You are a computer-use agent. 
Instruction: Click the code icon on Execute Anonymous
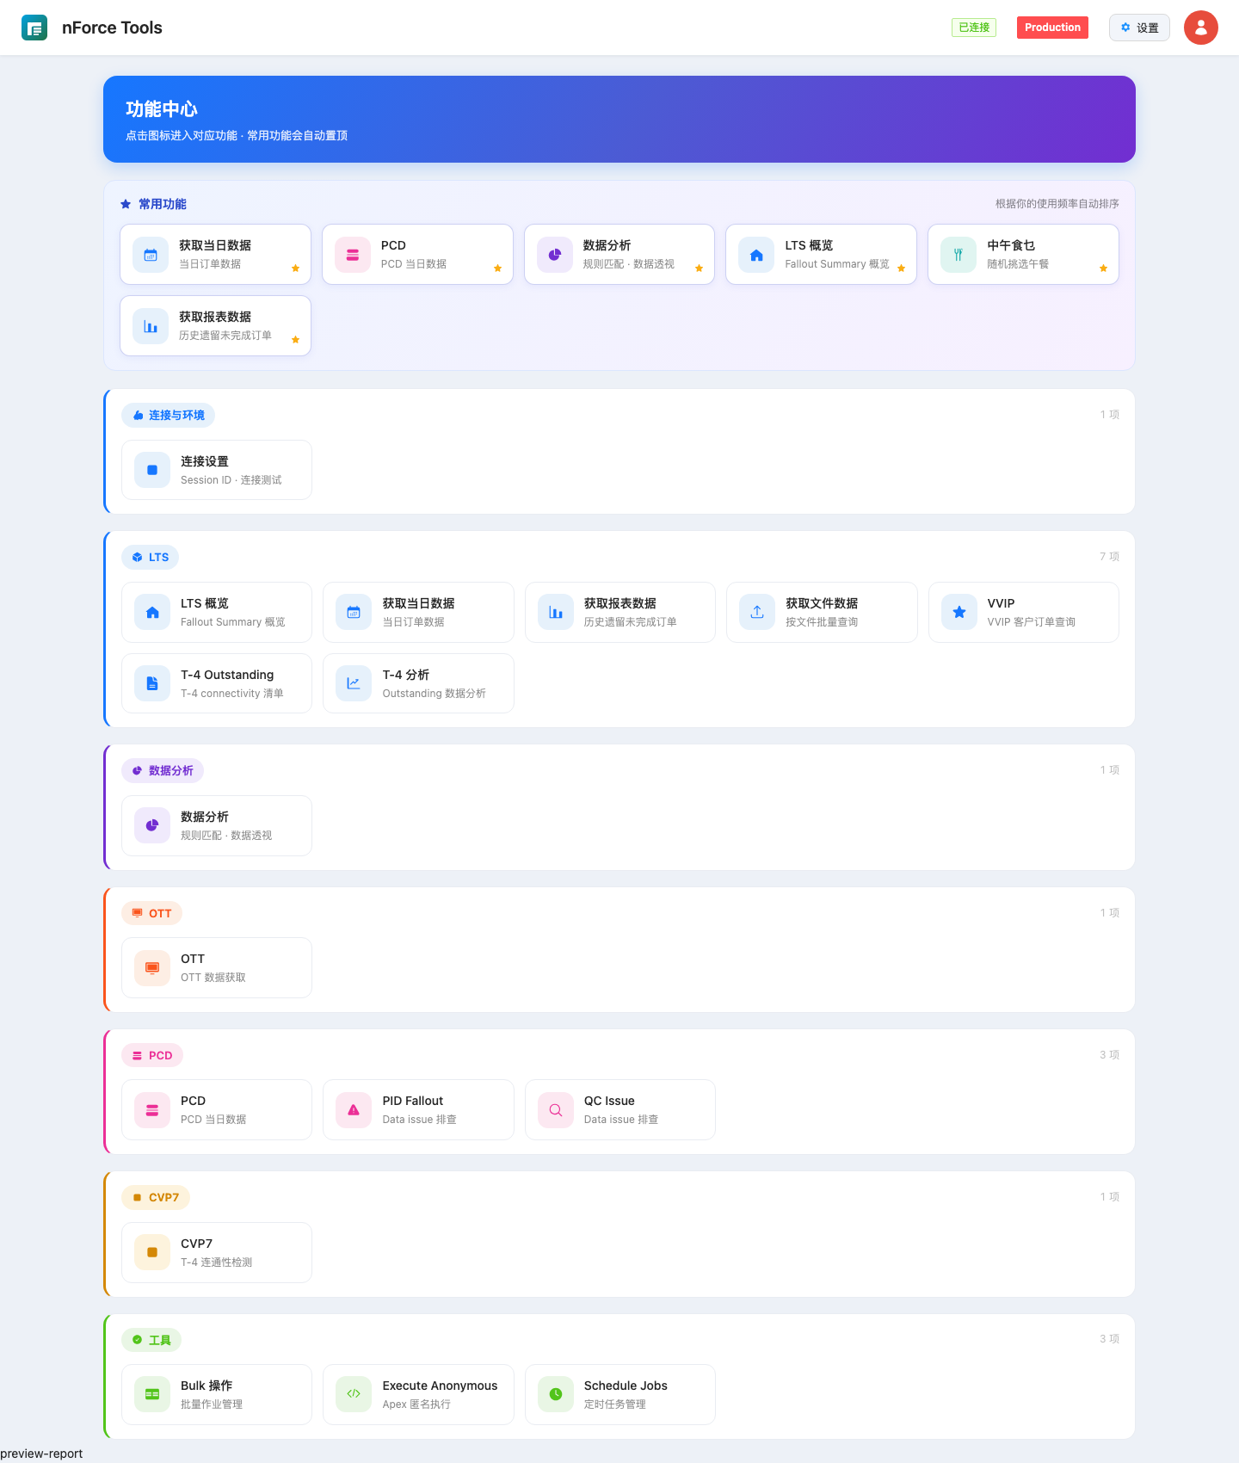coord(354,1394)
